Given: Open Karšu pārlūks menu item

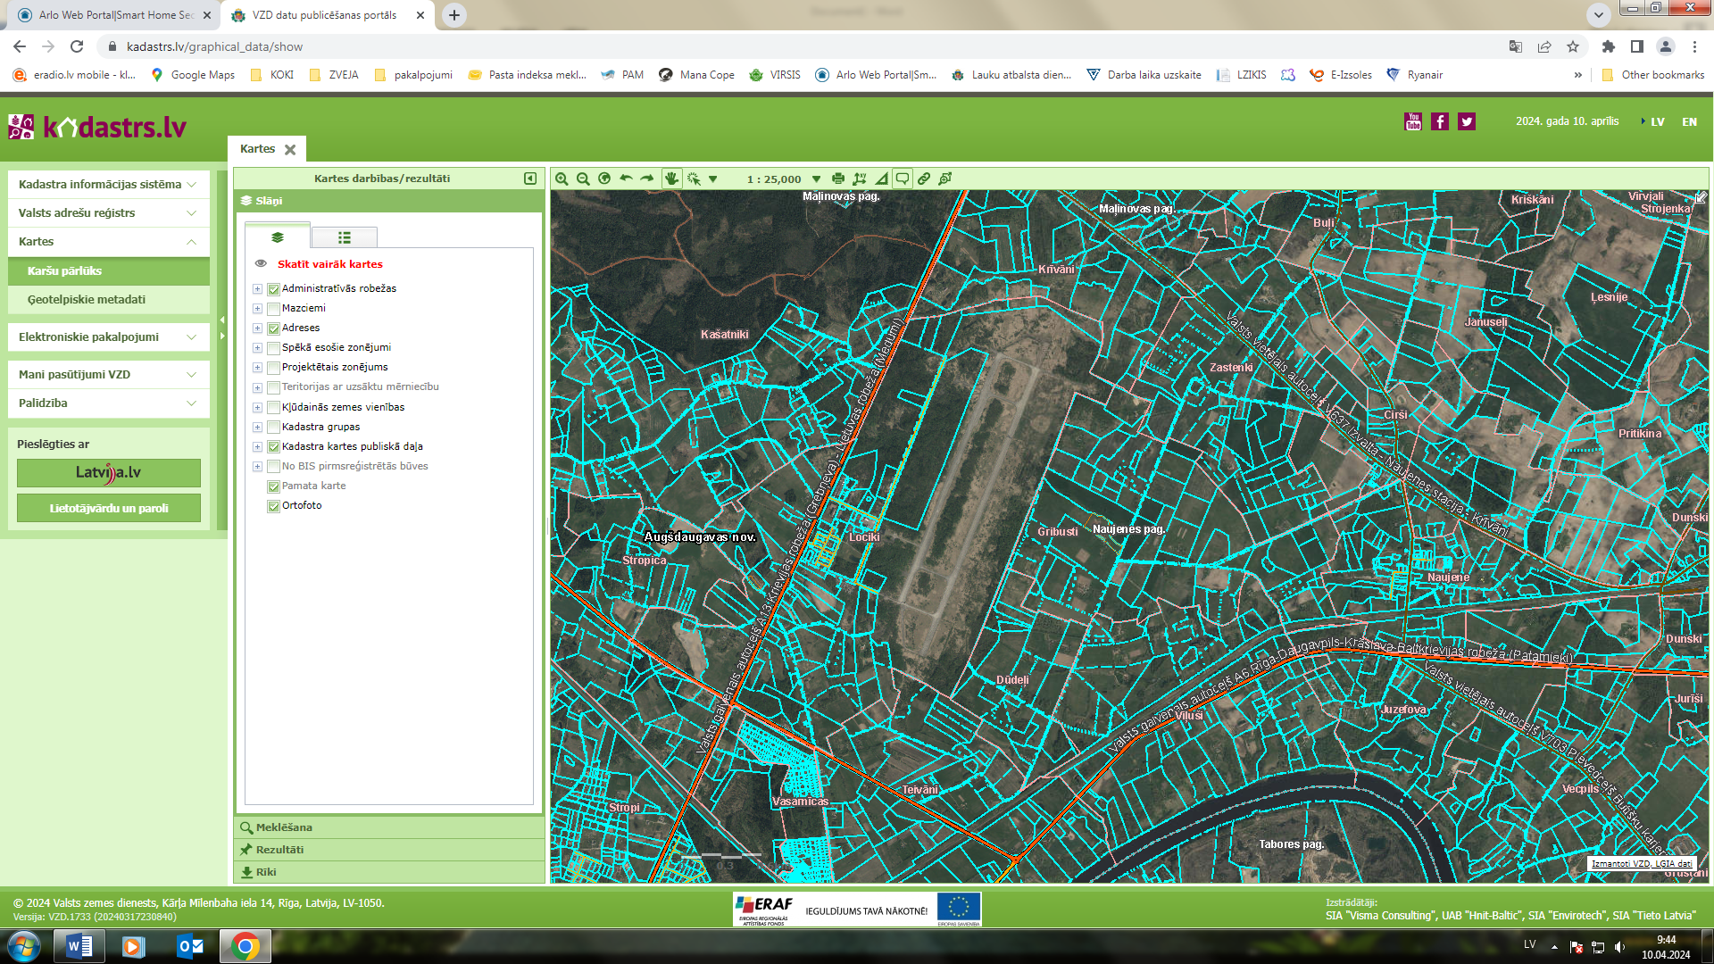Looking at the screenshot, I should [x=108, y=270].
